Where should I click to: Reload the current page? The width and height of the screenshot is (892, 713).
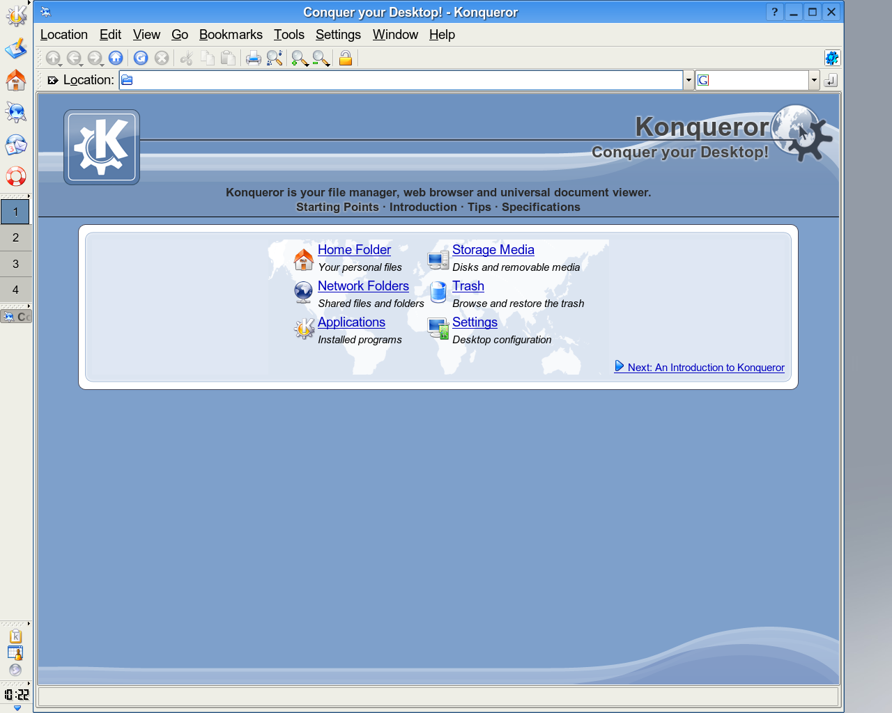(141, 58)
